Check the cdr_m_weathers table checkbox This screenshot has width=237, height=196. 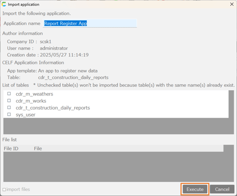tap(9, 94)
